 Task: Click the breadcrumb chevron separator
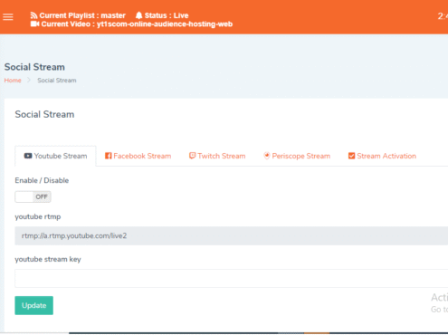(29, 80)
